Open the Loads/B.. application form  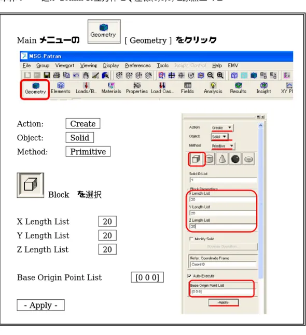point(86,89)
